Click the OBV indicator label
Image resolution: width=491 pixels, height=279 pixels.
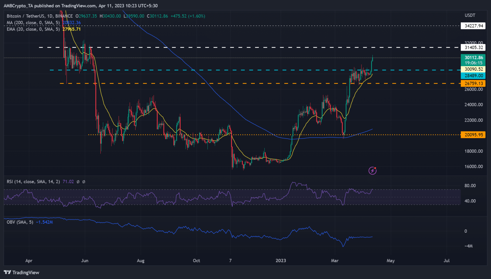pyautogui.click(x=20, y=222)
